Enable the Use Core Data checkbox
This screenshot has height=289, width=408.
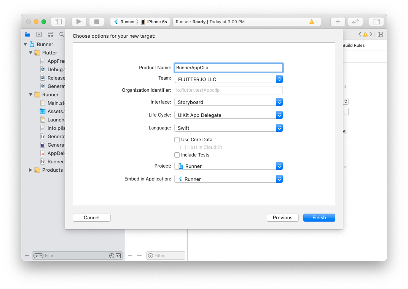point(177,140)
